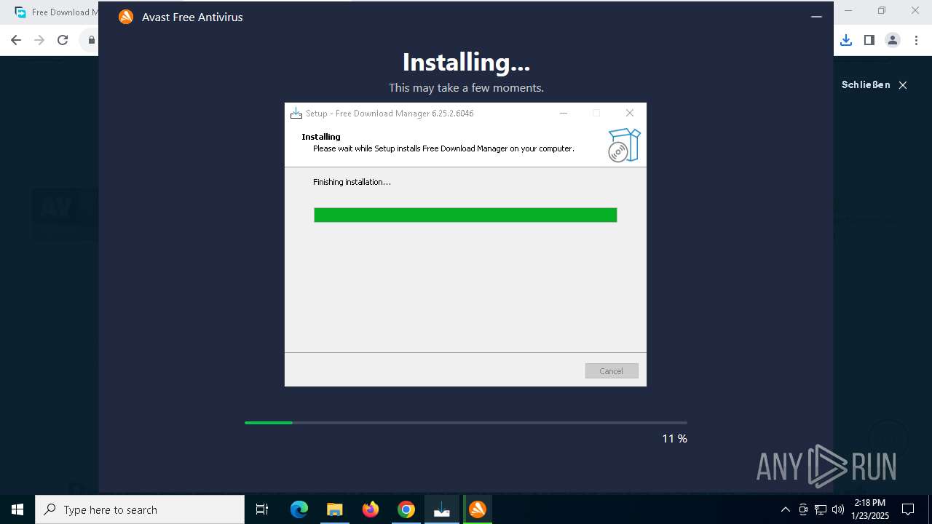Select the Free Download Manager browser tab
This screenshot has height=524, width=932.
[55, 12]
